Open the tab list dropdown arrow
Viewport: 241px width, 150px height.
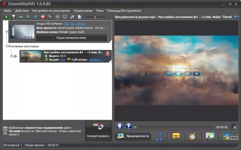(227, 138)
